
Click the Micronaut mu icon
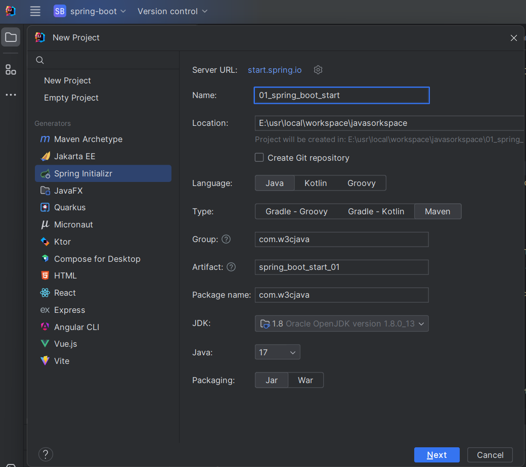(x=45, y=224)
